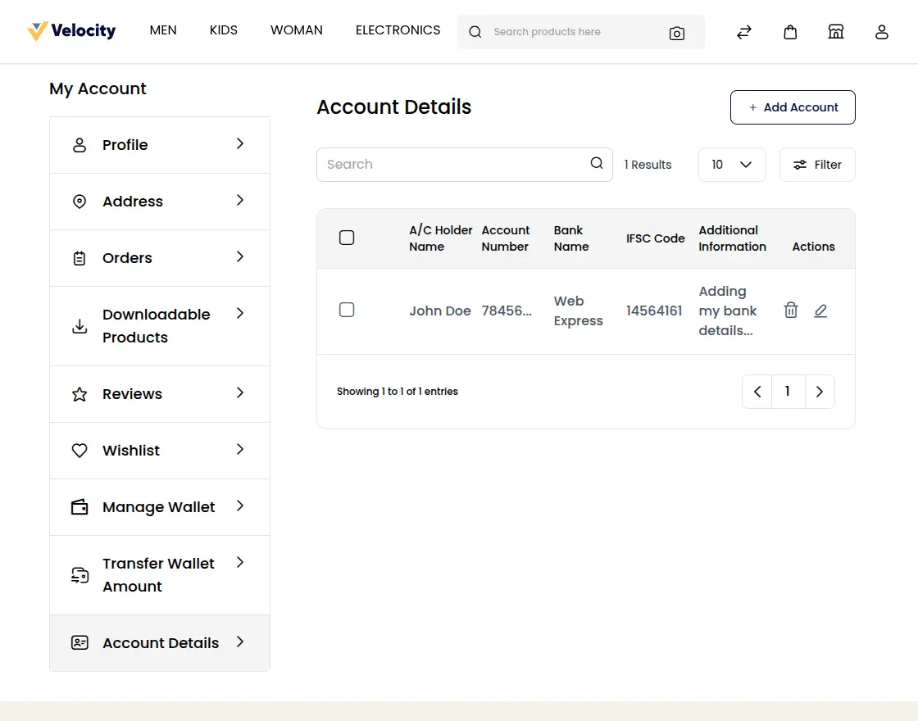Select the Wishlist sidebar option
Image resolution: width=918 pixels, height=721 pixels.
[x=131, y=450]
